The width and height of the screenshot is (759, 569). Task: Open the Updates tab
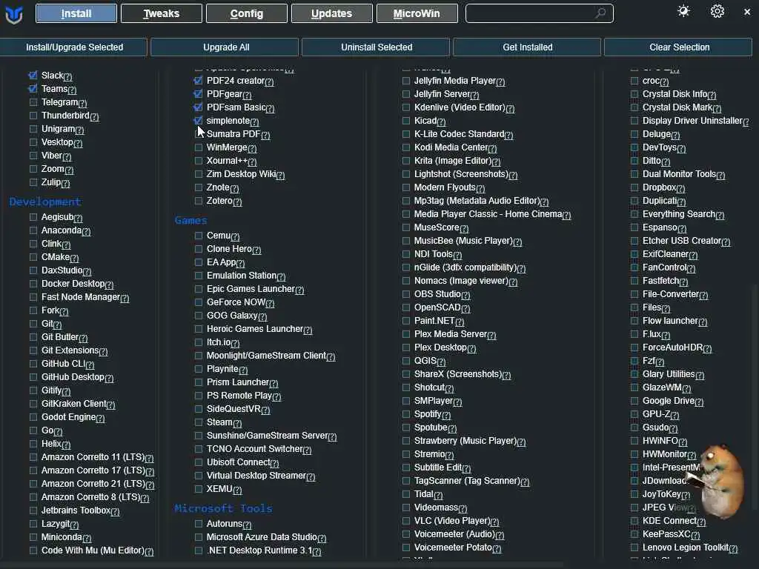[x=331, y=13]
